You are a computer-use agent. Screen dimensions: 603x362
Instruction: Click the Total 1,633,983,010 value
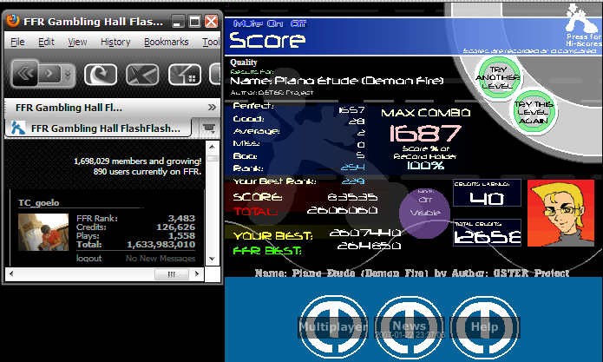(161, 244)
